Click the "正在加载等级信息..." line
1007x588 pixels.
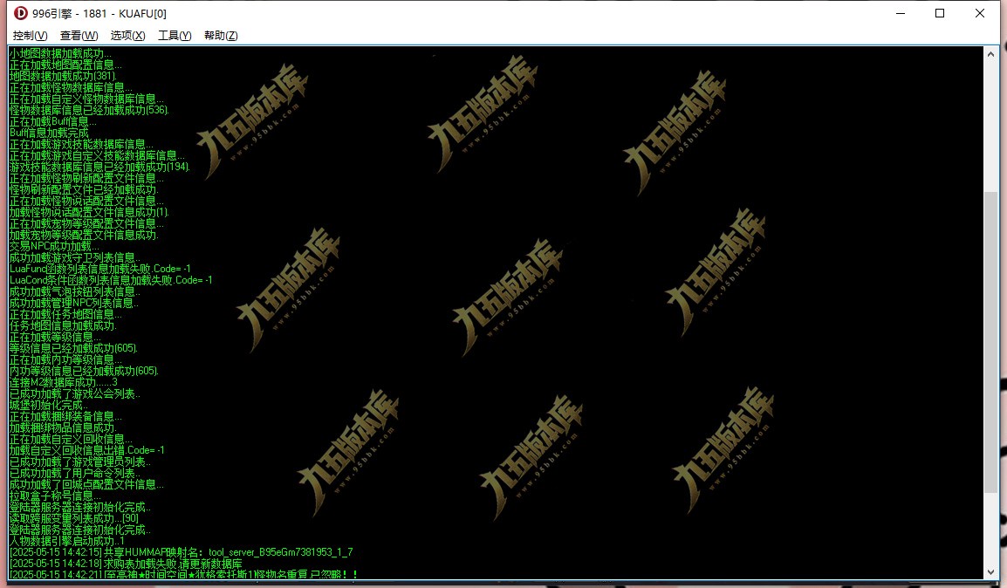pos(55,337)
